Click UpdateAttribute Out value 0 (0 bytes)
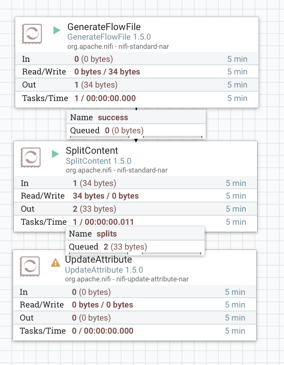The height and width of the screenshot is (365, 284). (91, 318)
